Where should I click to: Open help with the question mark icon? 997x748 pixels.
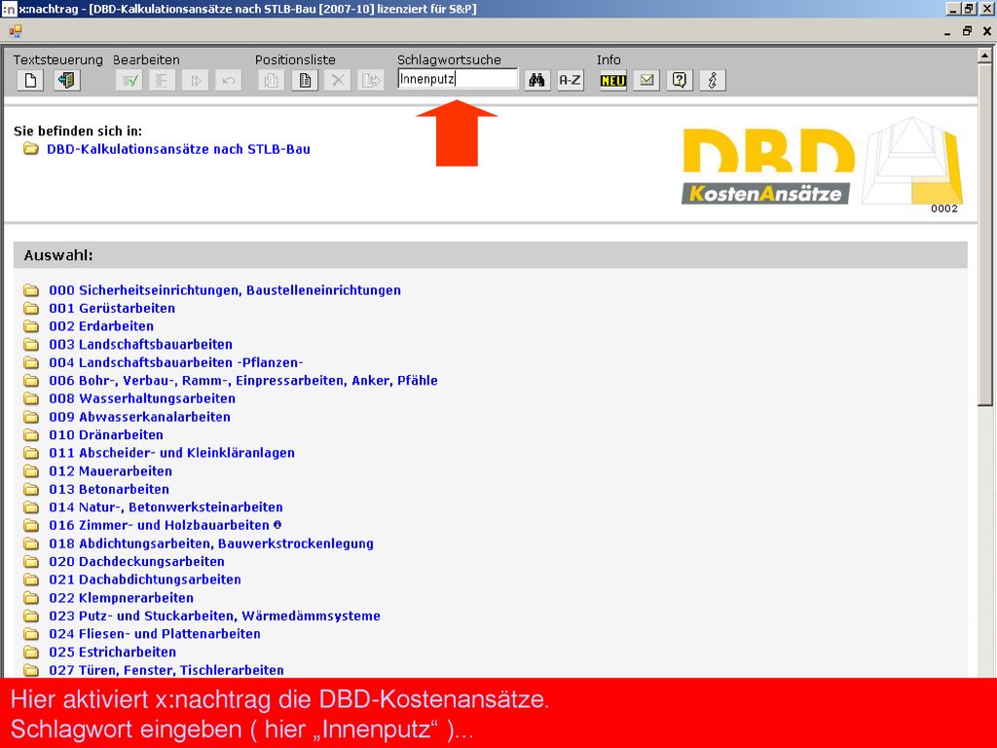click(x=680, y=80)
